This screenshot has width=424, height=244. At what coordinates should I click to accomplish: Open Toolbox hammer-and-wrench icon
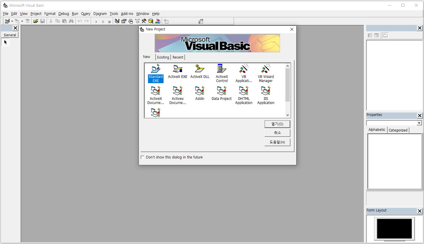144,21
